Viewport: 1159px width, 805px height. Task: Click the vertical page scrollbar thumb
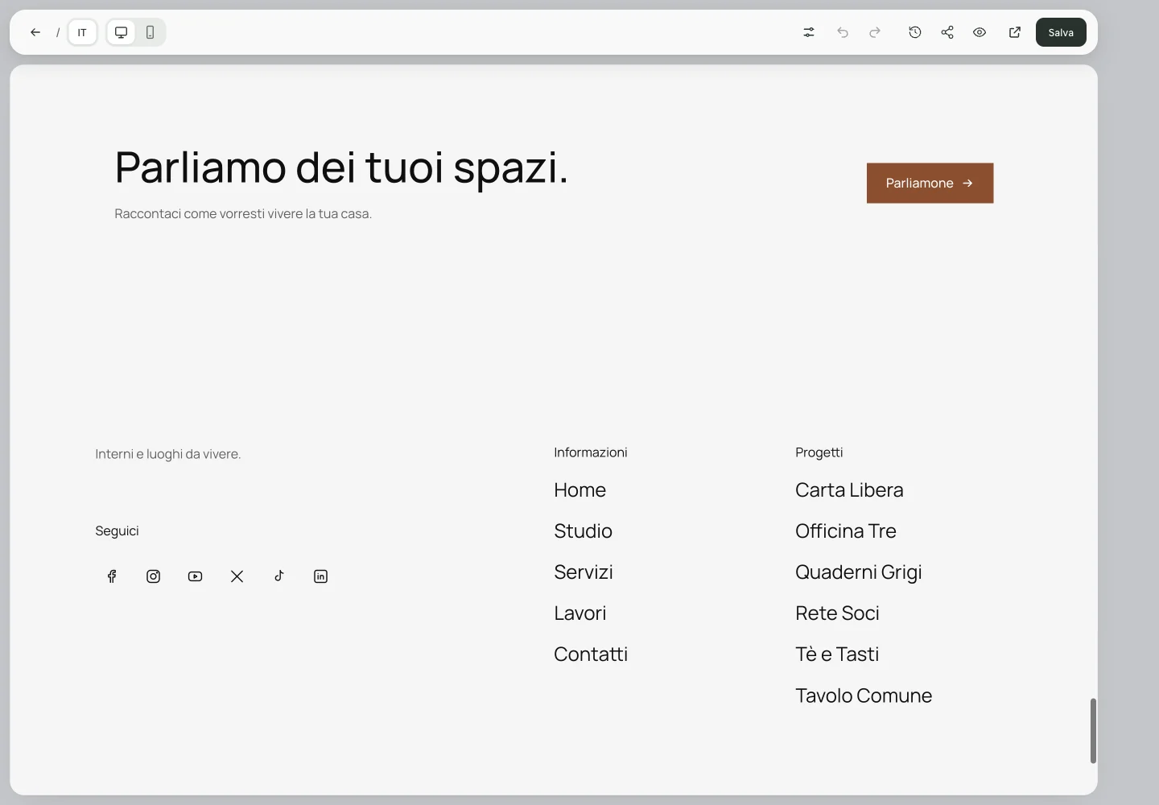(x=1093, y=731)
